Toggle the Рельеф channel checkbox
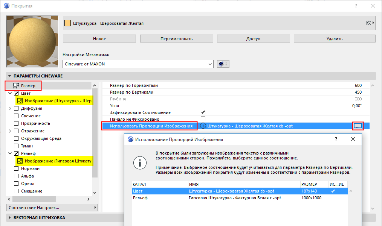 point(16,153)
